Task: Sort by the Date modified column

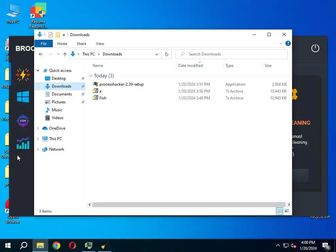Action: 190,66
